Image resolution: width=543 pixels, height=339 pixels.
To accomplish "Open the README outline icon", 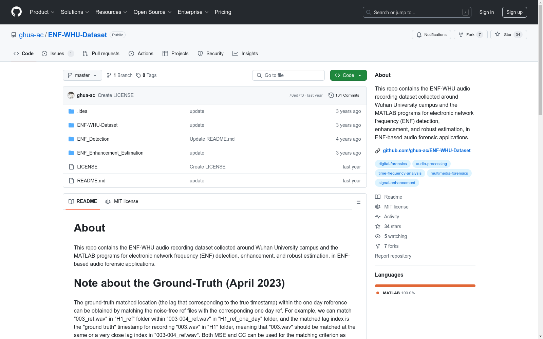I will coord(358,202).
